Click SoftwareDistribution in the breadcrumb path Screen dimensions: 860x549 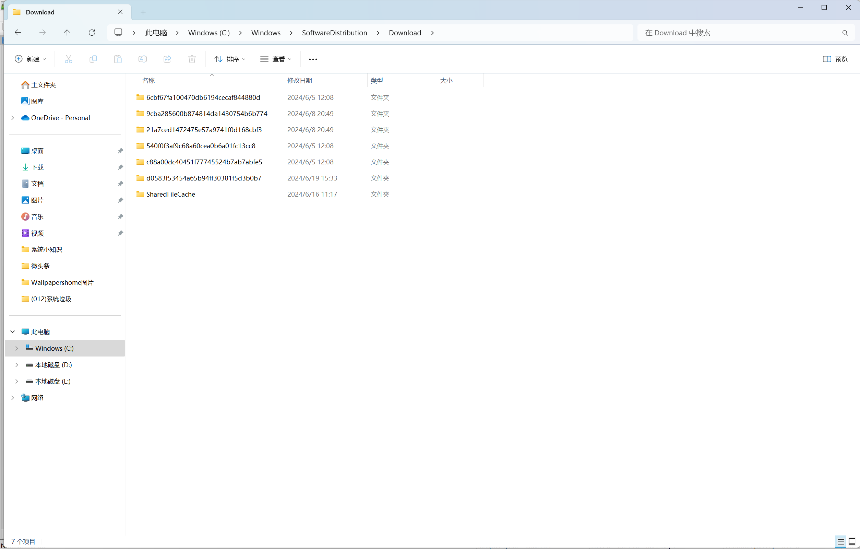[x=334, y=33]
